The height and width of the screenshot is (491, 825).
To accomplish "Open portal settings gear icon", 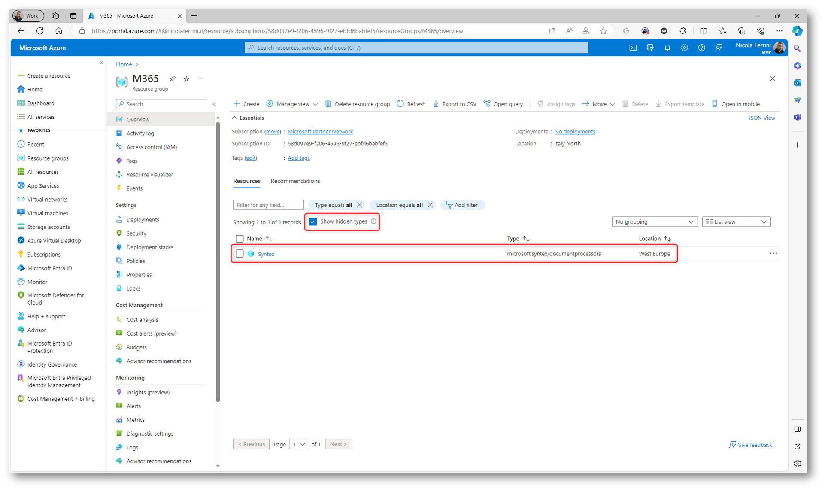I will 684,48.
